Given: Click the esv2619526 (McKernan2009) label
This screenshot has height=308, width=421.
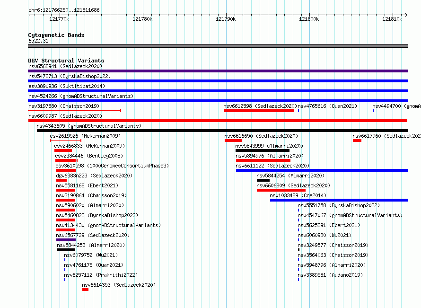Looking at the screenshot, I should click(85, 136).
